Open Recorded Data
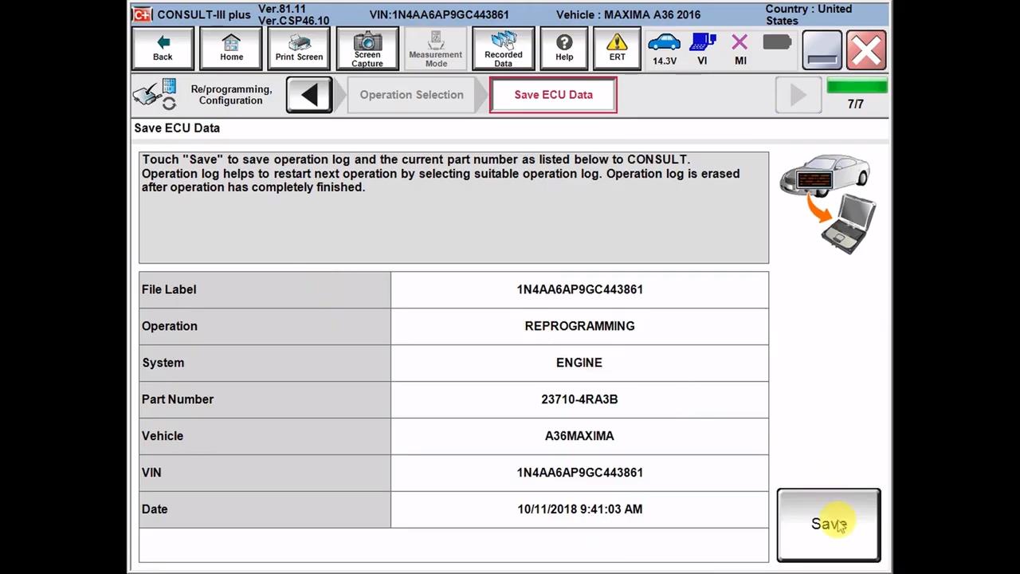Viewport: 1020px width, 574px height. [x=504, y=49]
